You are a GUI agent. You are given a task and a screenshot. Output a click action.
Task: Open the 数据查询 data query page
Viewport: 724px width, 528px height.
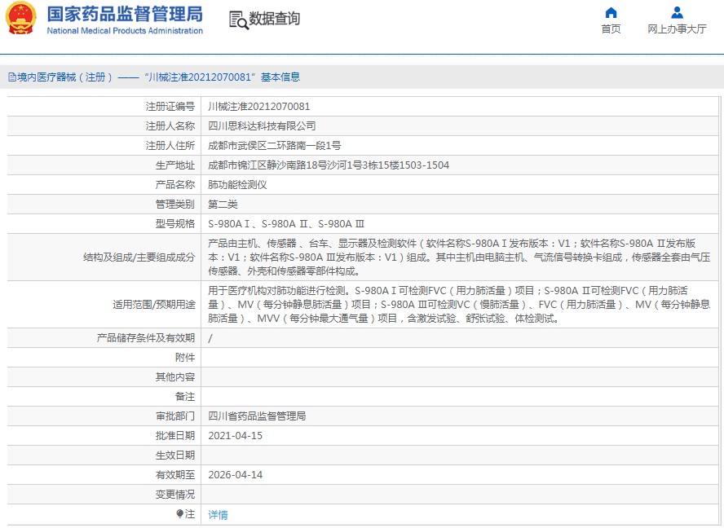274,19
